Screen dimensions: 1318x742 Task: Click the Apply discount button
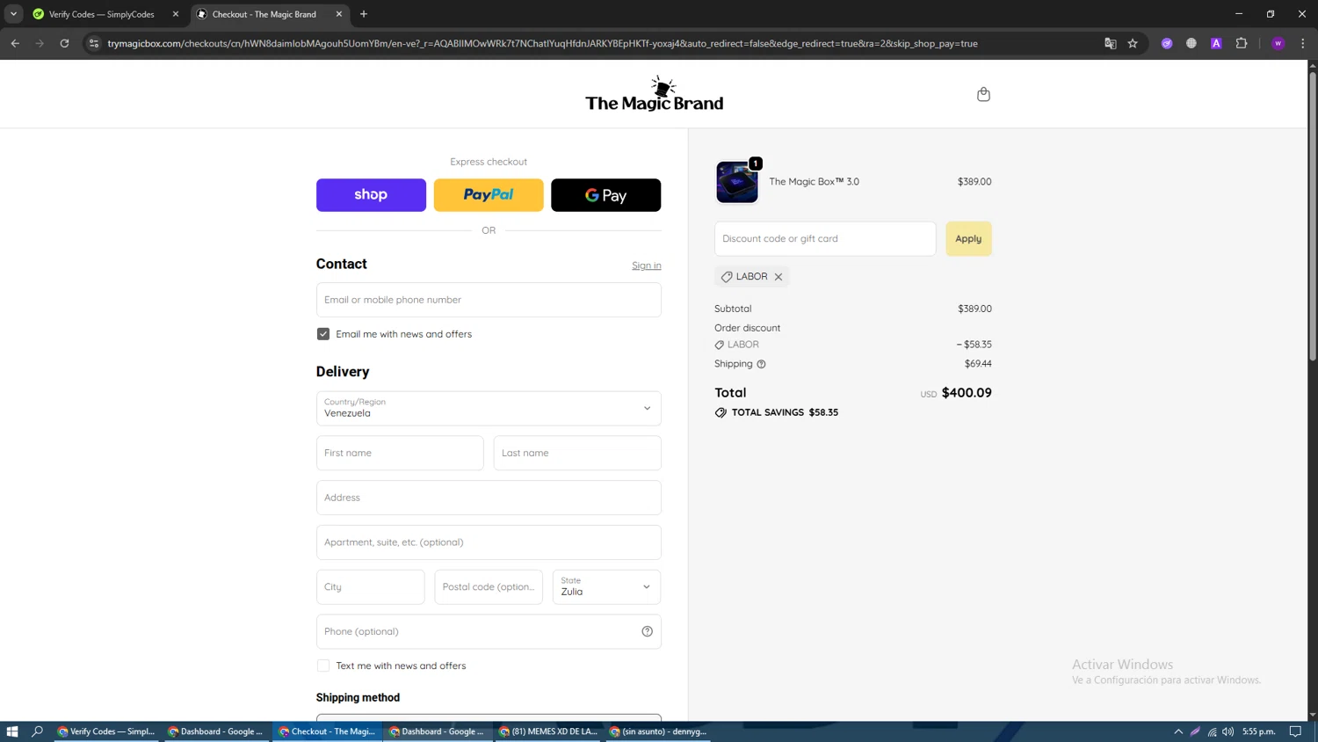(x=968, y=239)
